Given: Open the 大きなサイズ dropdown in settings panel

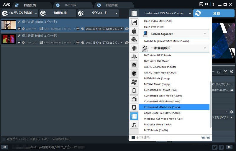Looking at the screenshot, I should 232,117.
